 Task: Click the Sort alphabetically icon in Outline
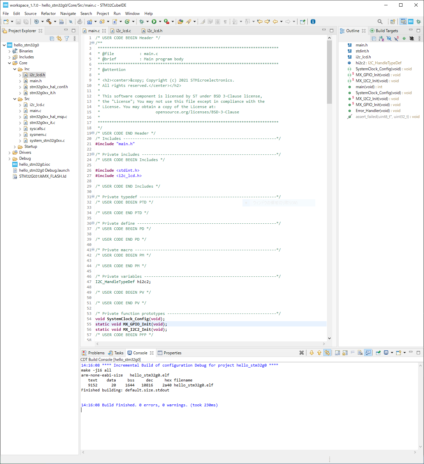tap(381, 38)
